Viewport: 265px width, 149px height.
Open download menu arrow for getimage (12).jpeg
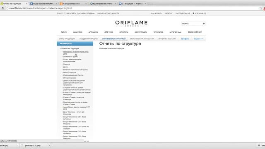tap(49, 145)
